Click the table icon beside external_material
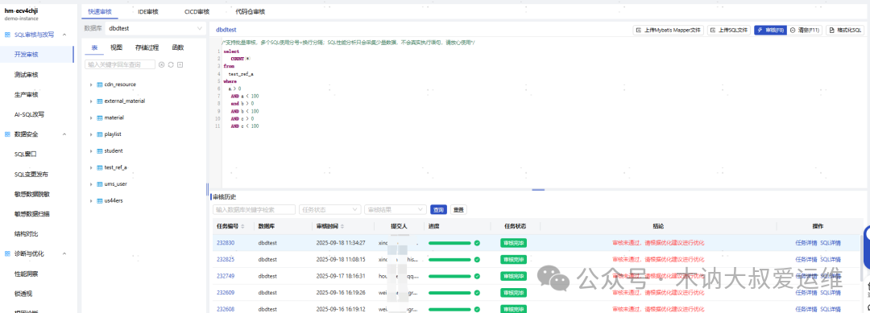 [x=100, y=101]
